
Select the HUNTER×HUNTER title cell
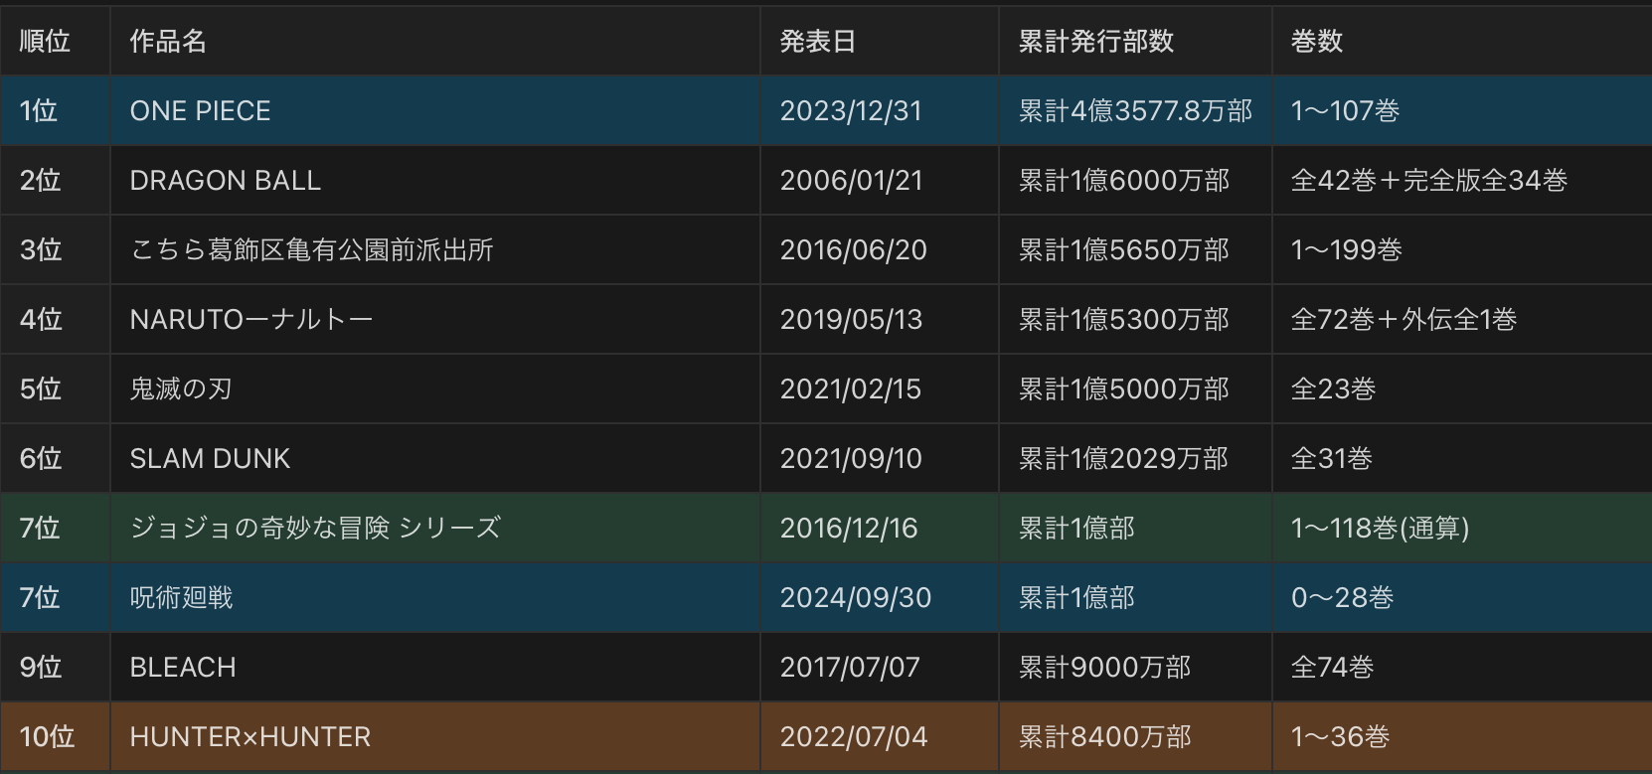(x=249, y=736)
